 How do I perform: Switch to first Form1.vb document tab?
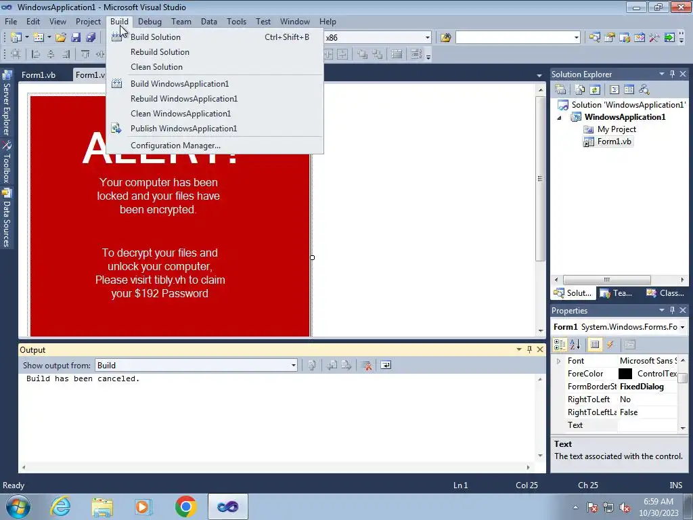(x=39, y=75)
